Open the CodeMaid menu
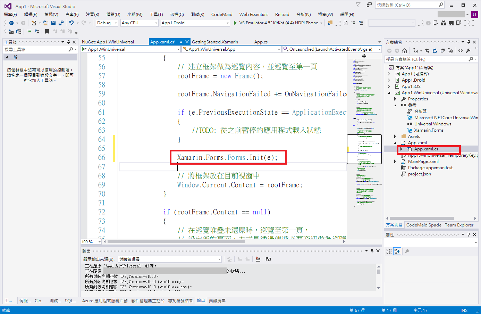 coord(222,14)
